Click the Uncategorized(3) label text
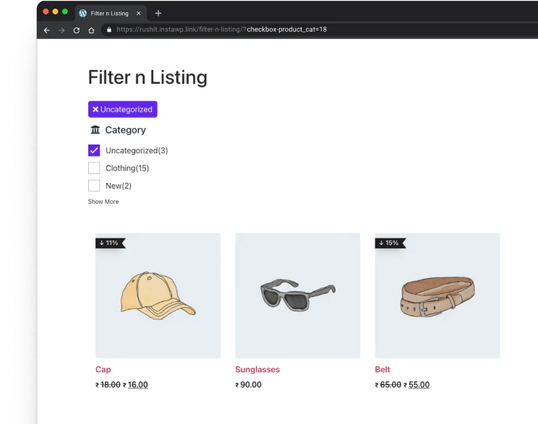538x424 pixels. [137, 150]
